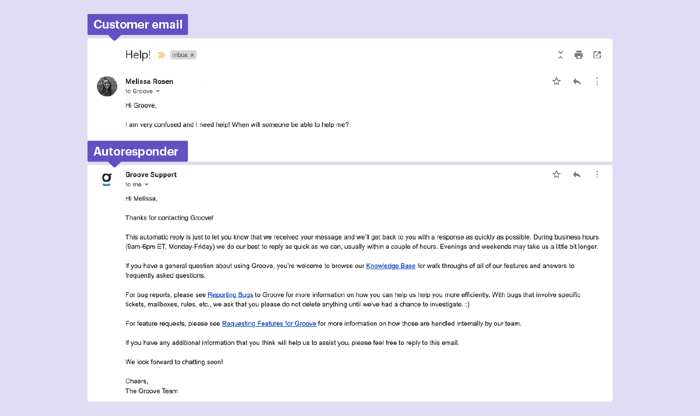Open more options for Melissa's message
700x416 pixels.
(597, 81)
